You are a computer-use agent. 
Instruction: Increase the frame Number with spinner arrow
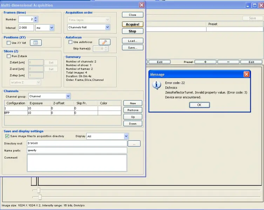pos(36,18)
